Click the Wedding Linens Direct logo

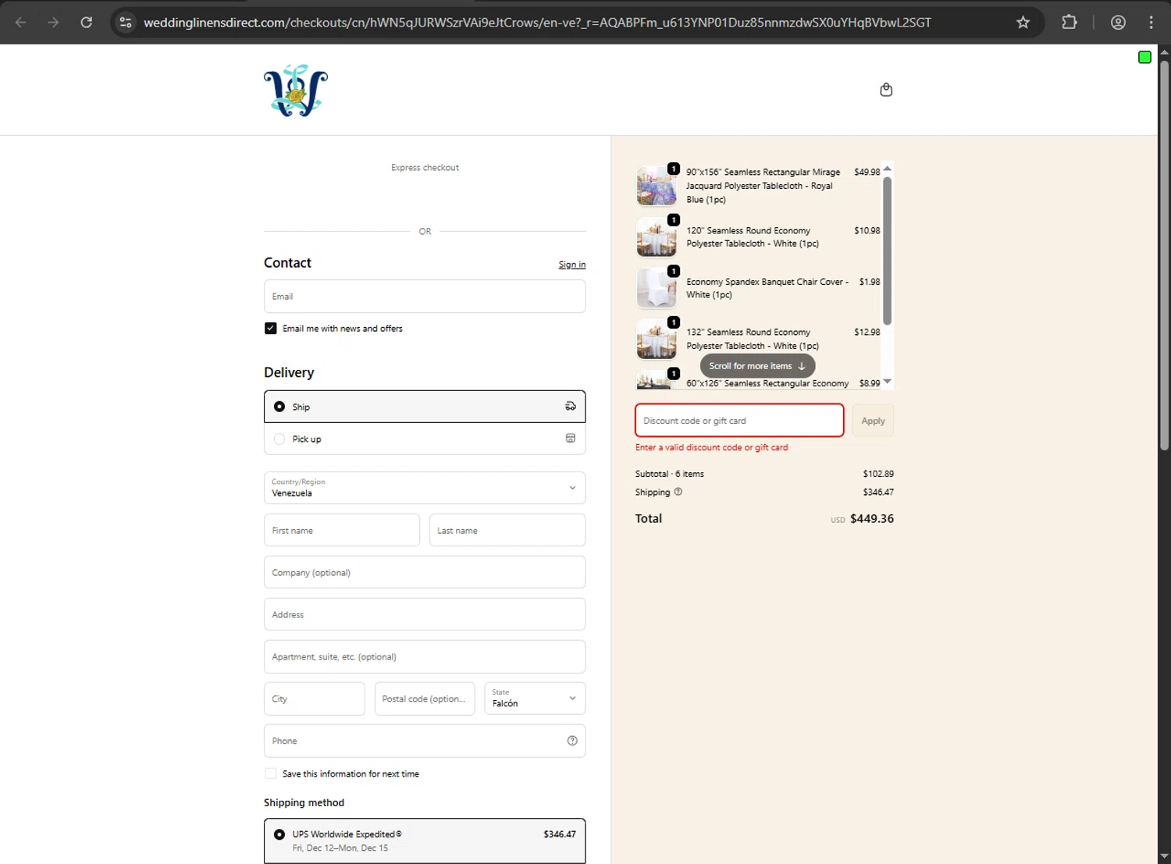tap(296, 91)
